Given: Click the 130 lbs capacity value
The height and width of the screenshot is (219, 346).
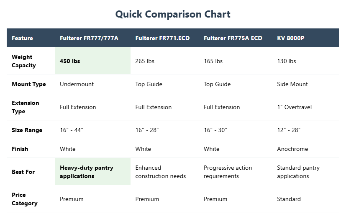Looking at the screenshot, I should 287,61.
